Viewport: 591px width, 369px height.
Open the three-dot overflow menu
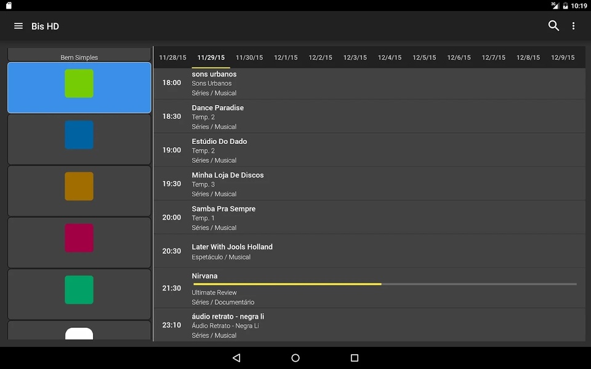(573, 26)
